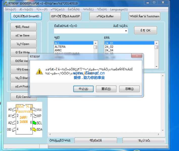Viewport: 179px width, 151px height.
Task: Launch the Toolchain button
Action: coord(144,16)
